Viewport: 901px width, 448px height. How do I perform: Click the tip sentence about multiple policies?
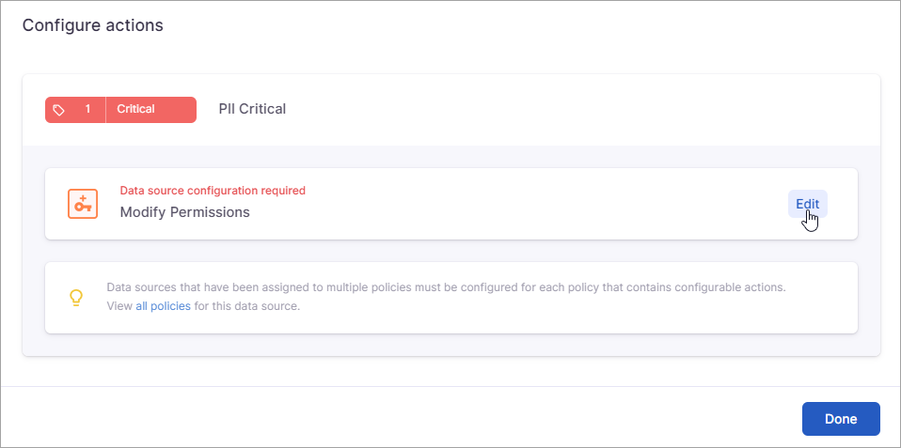pos(446,287)
